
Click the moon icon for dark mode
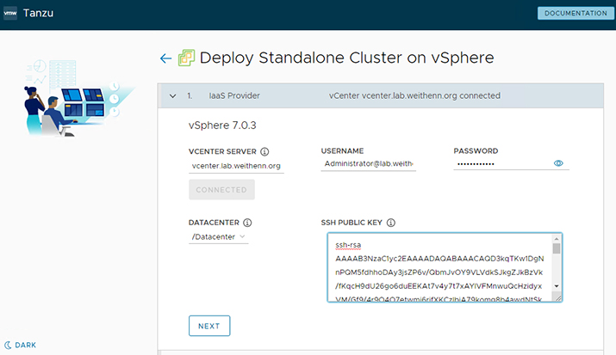pos(8,346)
